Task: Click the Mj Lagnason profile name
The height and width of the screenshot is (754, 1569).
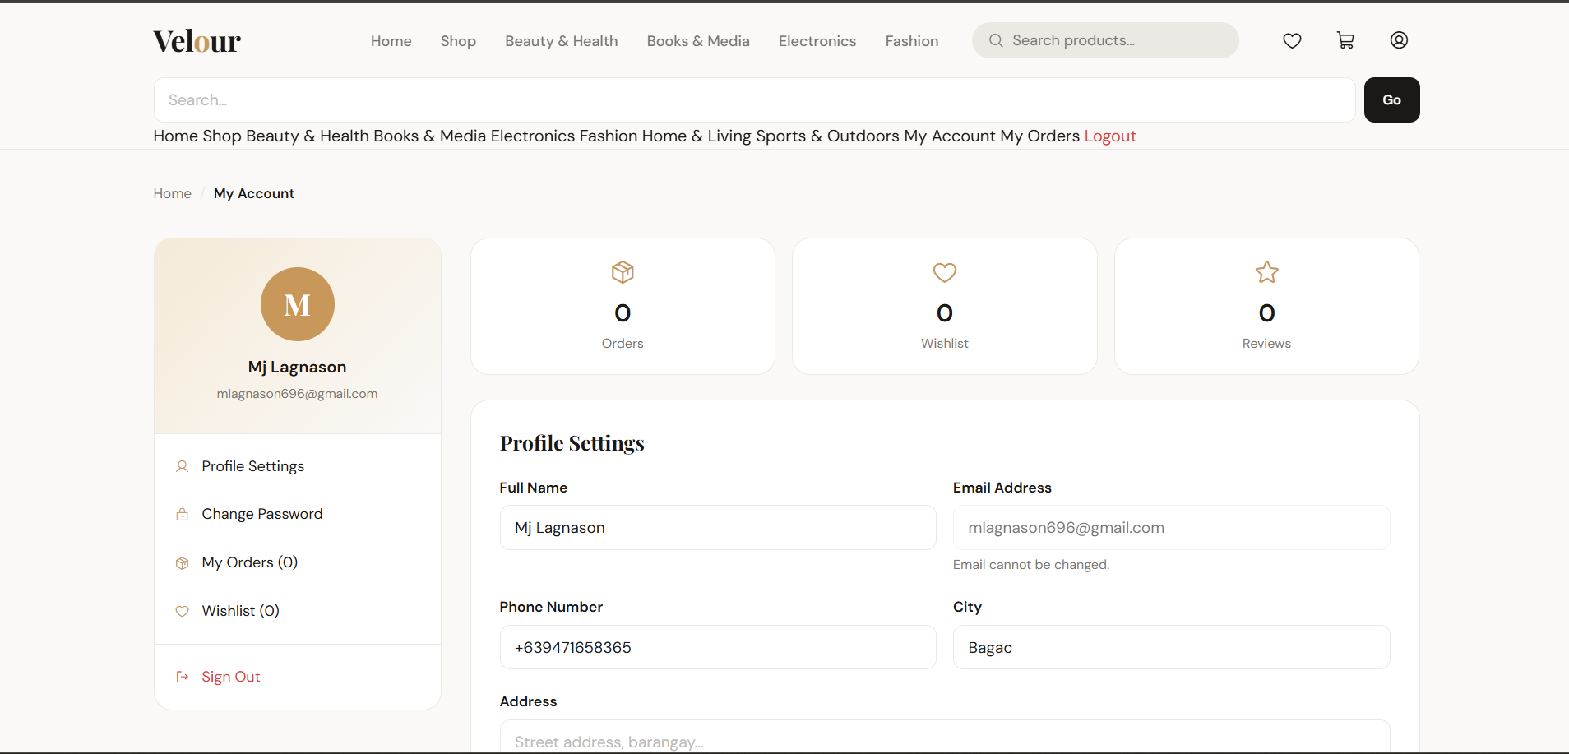Action: 298,368
